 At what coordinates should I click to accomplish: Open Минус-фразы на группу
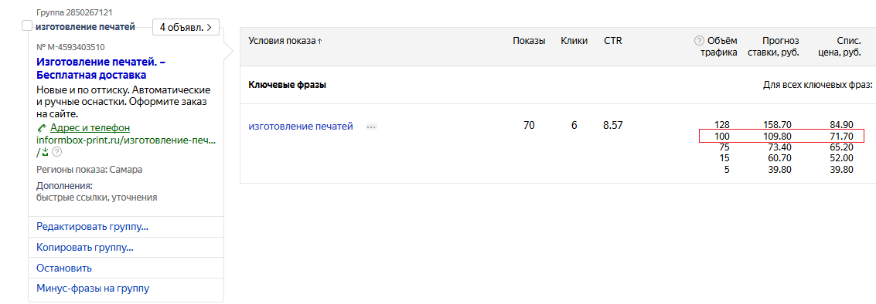[x=93, y=289]
